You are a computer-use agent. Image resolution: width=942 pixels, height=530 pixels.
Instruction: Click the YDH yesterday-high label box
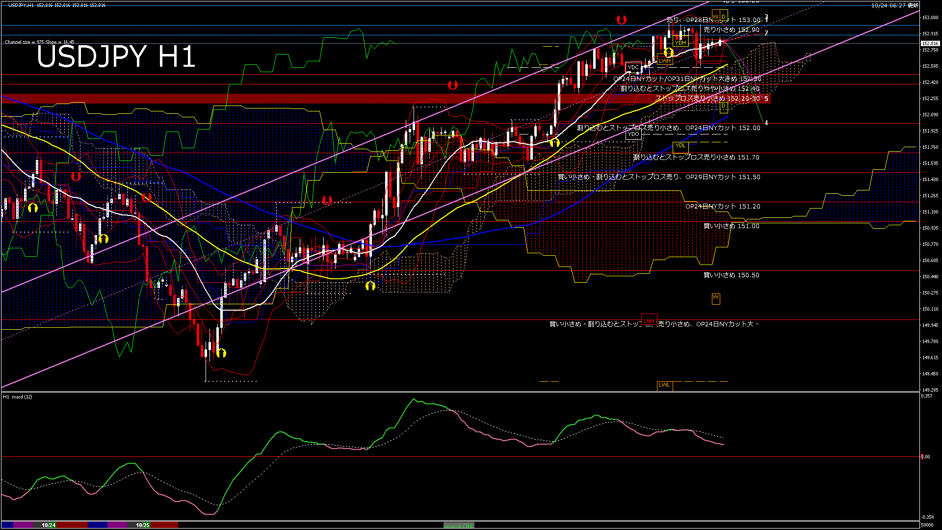[680, 43]
